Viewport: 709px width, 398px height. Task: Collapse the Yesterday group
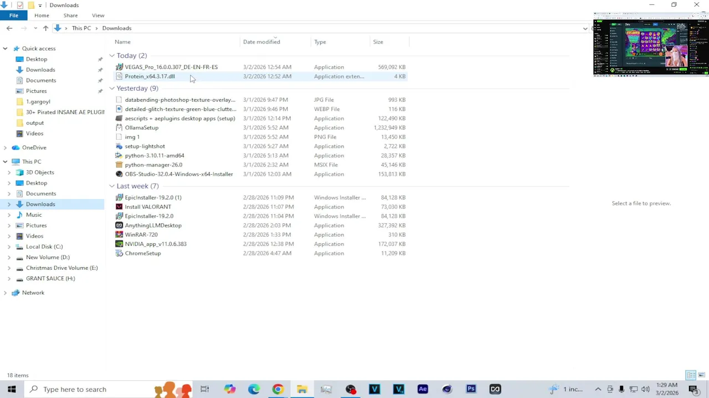[x=112, y=88]
